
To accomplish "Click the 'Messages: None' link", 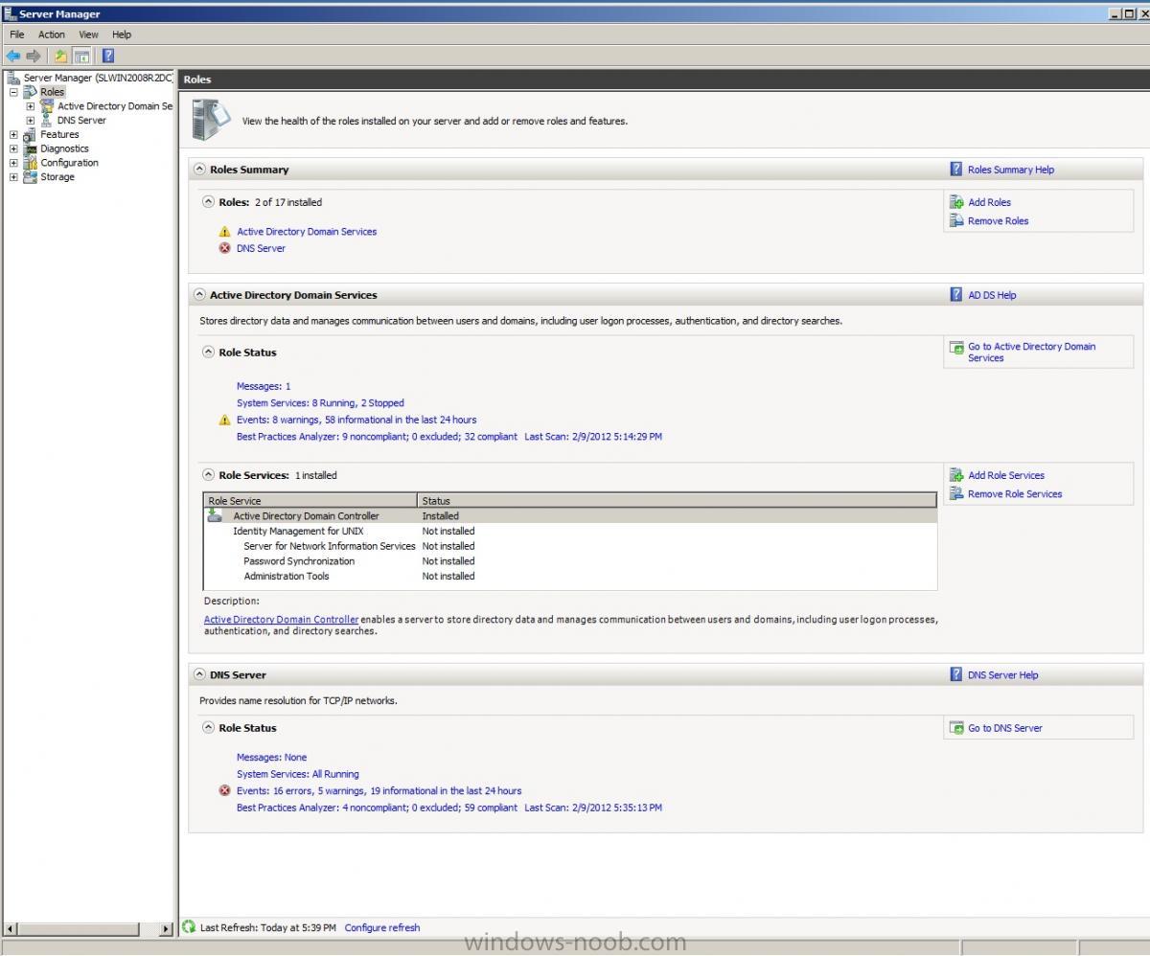I will [x=272, y=758].
